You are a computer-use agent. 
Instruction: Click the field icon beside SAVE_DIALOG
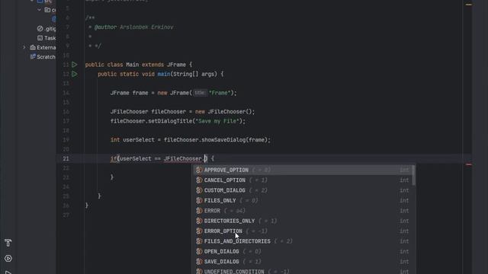199,262
